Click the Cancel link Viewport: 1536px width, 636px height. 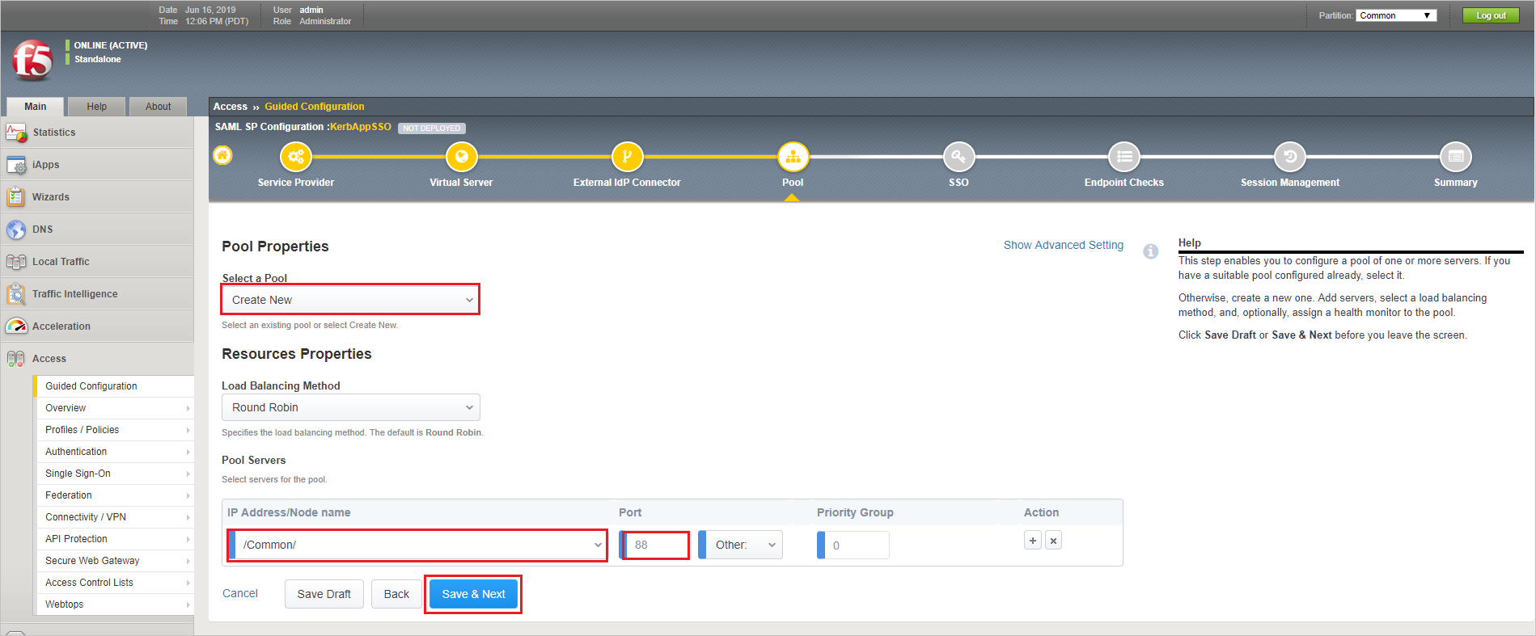pyautogui.click(x=240, y=593)
